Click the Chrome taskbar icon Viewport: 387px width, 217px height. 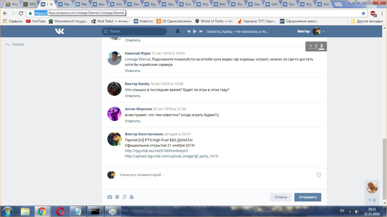click(x=42, y=211)
